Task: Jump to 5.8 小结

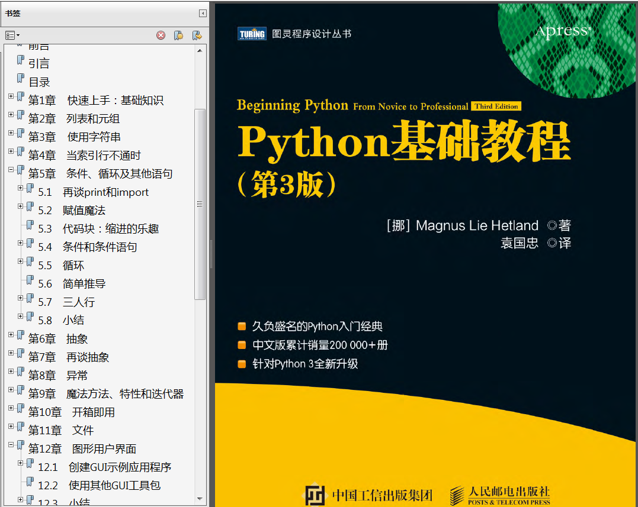Action: coord(61,320)
